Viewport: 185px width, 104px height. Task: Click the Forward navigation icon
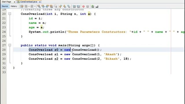click(32, 6)
